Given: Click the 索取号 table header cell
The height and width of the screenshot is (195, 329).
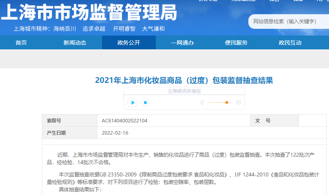Looking at the screenshot, I should tap(70, 120).
